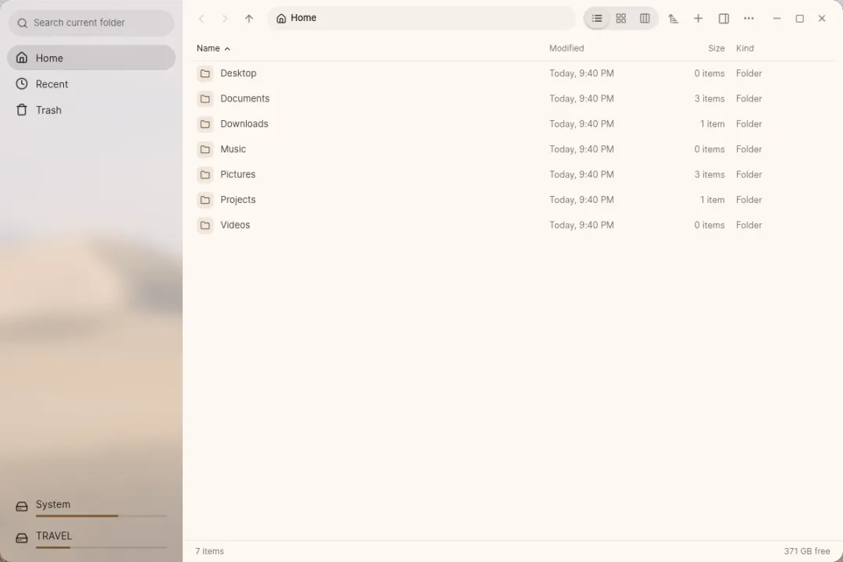Screen dimensions: 843x562
Task: Click the Music folder icon
Action: [x=205, y=149]
